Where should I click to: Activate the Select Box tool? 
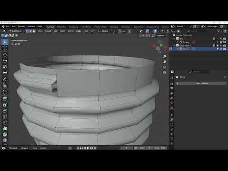pyautogui.click(x=5, y=42)
